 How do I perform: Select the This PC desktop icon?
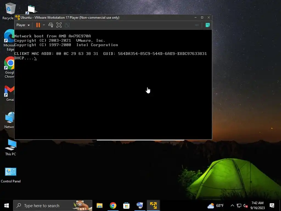pos(11,148)
